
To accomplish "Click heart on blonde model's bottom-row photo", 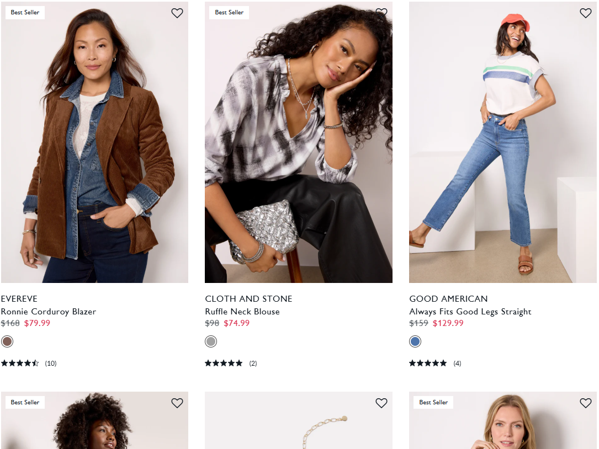I will [x=585, y=403].
